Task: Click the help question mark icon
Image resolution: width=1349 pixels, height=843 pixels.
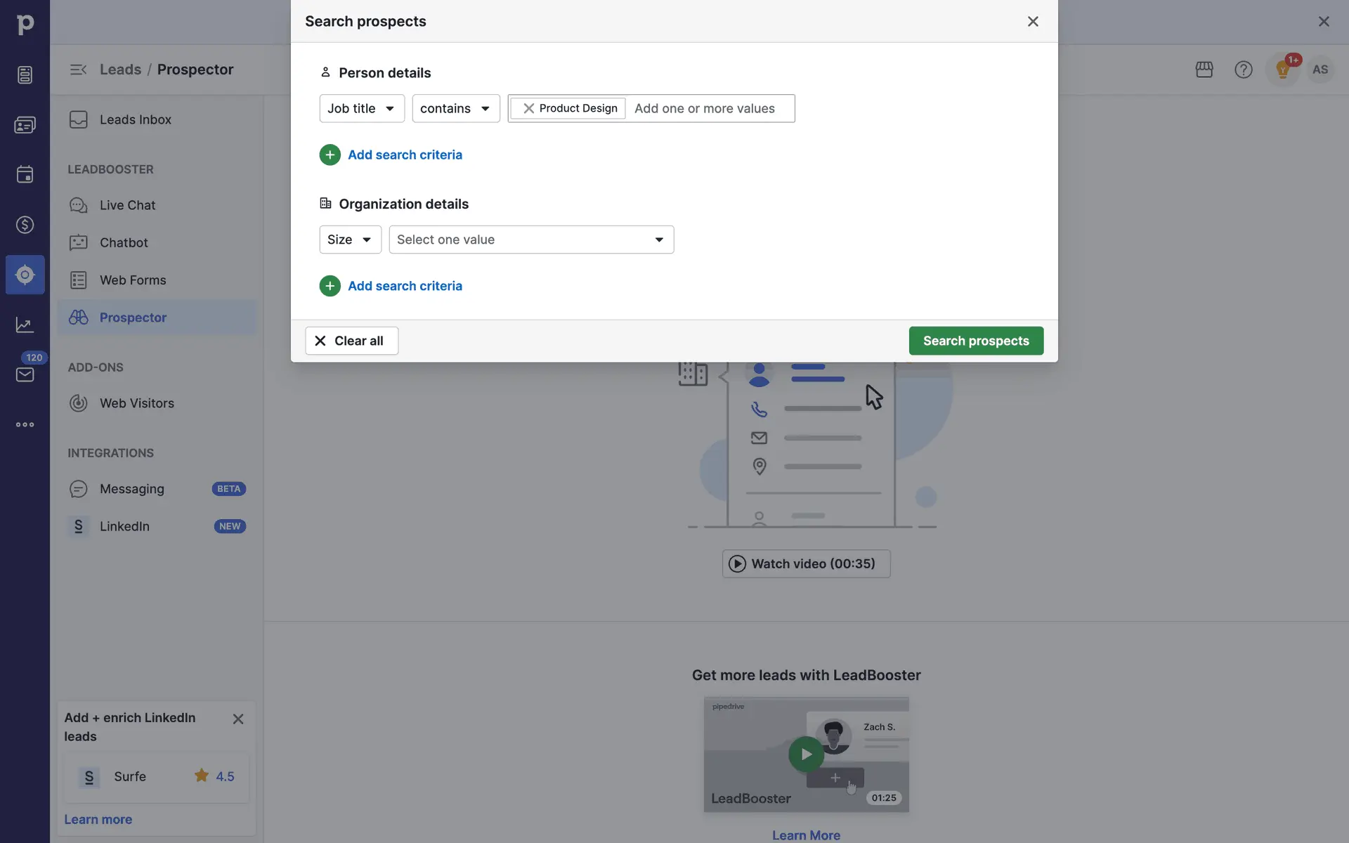Action: click(x=1244, y=70)
